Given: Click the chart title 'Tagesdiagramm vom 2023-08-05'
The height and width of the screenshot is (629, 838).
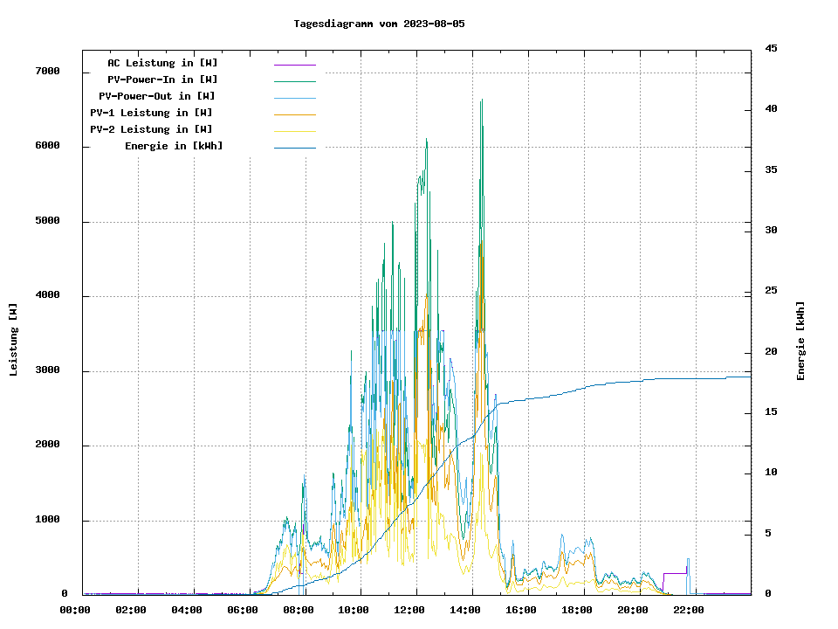Looking at the screenshot, I should (379, 24).
